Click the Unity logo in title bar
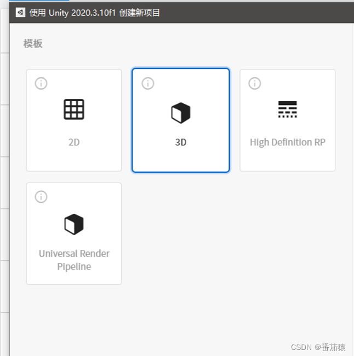The height and width of the screenshot is (356, 354). [x=20, y=13]
